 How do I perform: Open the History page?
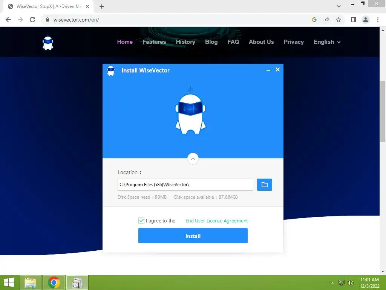(x=185, y=42)
